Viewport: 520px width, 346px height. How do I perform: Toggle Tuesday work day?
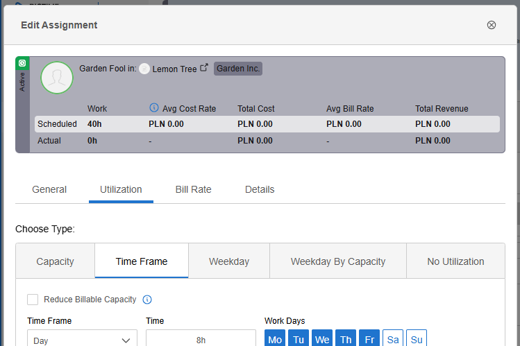299,338
